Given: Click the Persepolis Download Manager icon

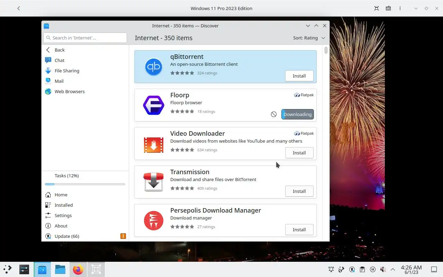Looking at the screenshot, I should tap(153, 220).
